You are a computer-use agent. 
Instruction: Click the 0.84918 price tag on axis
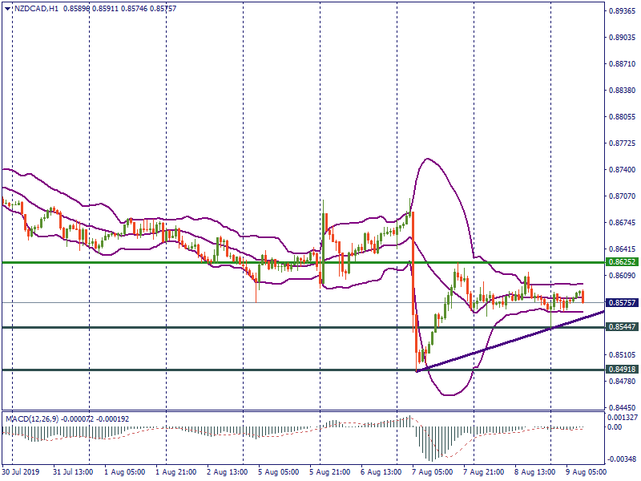click(x=621, y=370)
